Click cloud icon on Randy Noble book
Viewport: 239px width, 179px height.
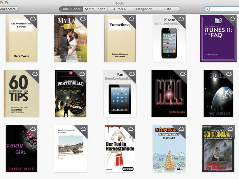tap(183, 74)
